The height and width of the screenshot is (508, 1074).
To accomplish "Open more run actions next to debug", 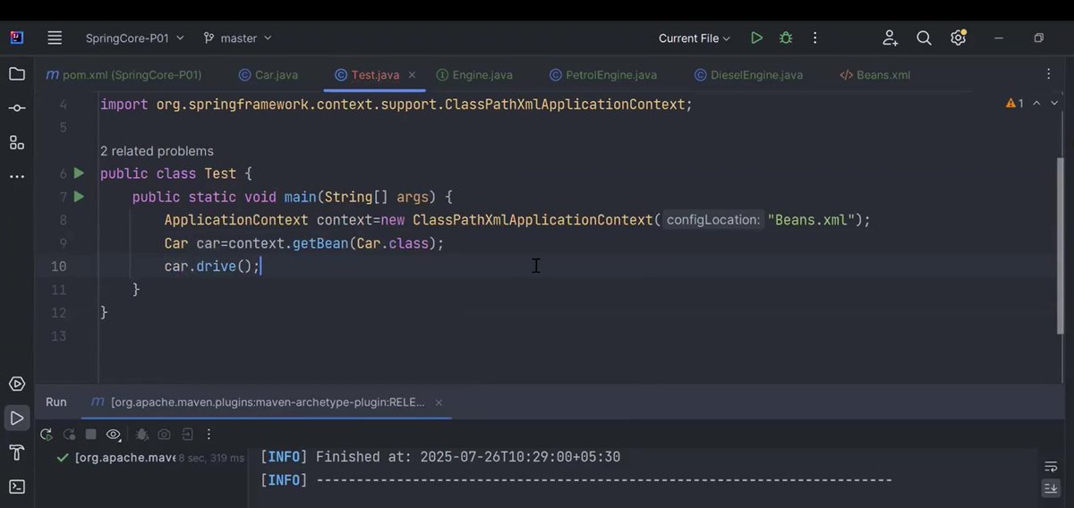I will (x=814, y=38).
